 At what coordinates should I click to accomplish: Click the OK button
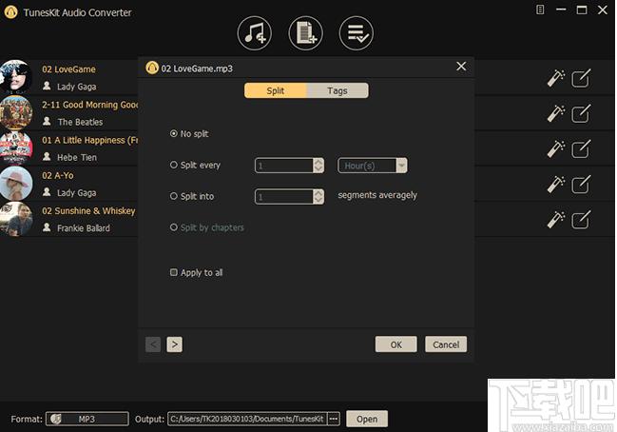coord(395,344)
